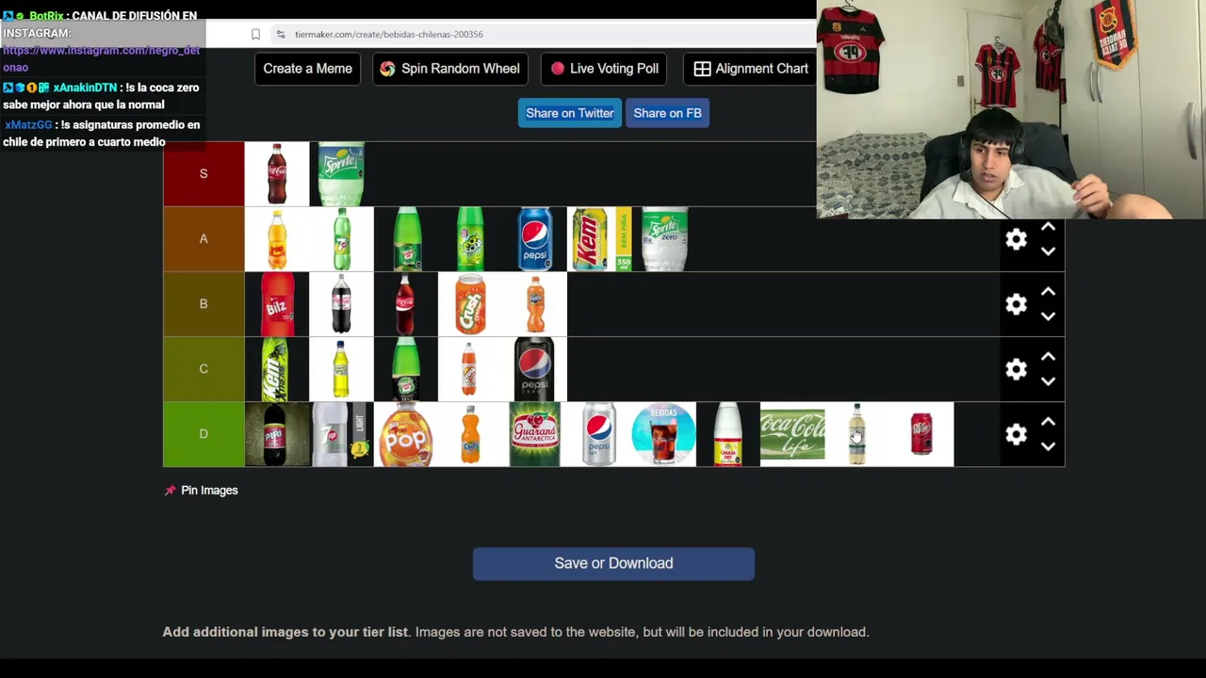Click the Bebidas glass image

coord(663,434)
